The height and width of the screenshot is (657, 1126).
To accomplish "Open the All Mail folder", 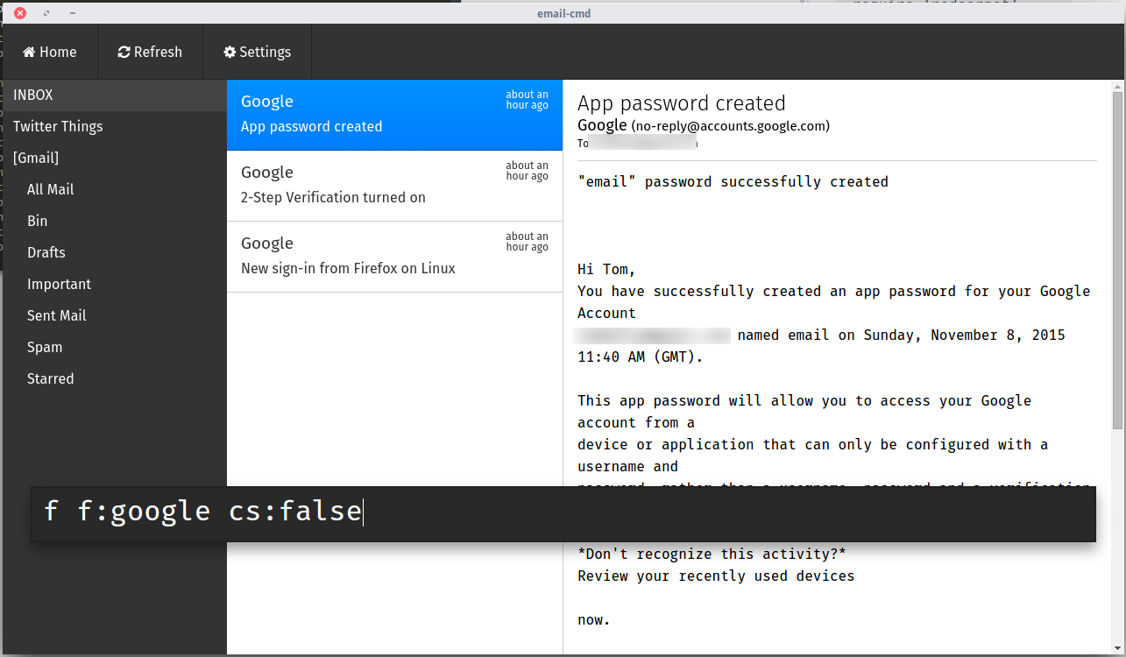I will 114,189.
